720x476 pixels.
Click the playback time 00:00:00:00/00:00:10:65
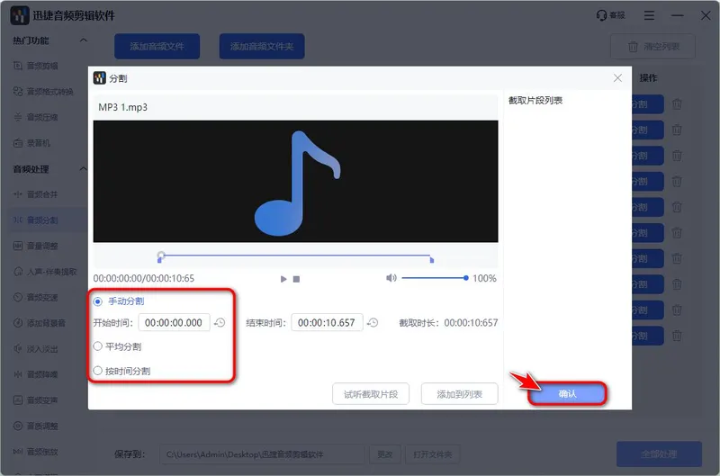click(144, 279)
